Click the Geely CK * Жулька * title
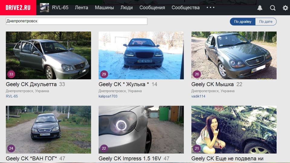Image resolution: width=290 pixels, height=163 pixels. 124,84
